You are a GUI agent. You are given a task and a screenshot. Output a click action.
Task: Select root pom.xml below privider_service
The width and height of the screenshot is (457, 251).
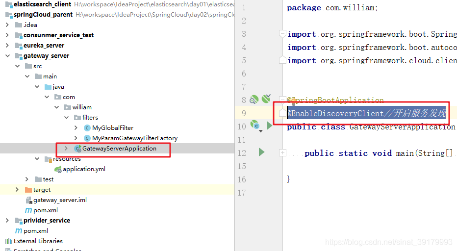click(36, 230)
